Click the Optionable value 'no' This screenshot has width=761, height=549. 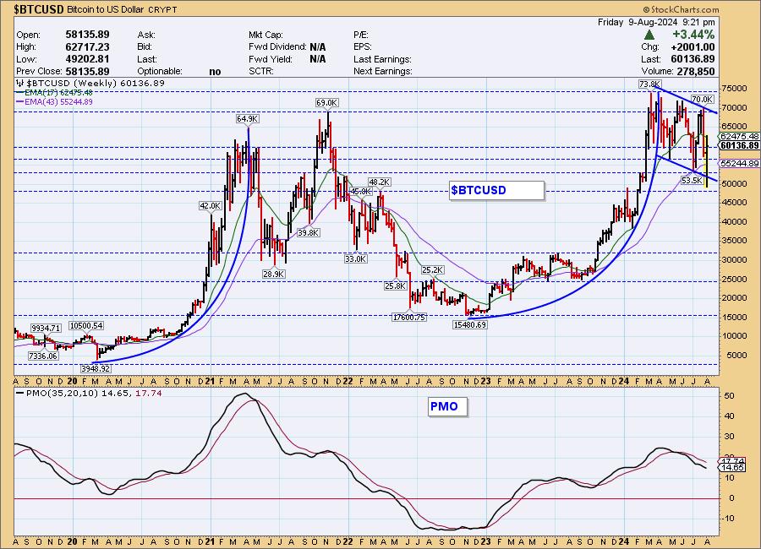coord(215,72)
